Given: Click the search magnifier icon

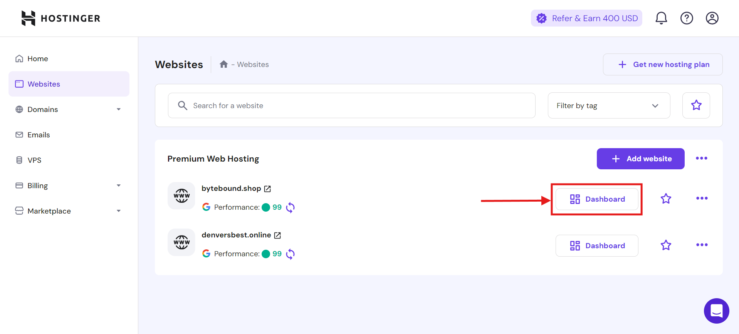Looking at the screenshot, I should (183, 105).
